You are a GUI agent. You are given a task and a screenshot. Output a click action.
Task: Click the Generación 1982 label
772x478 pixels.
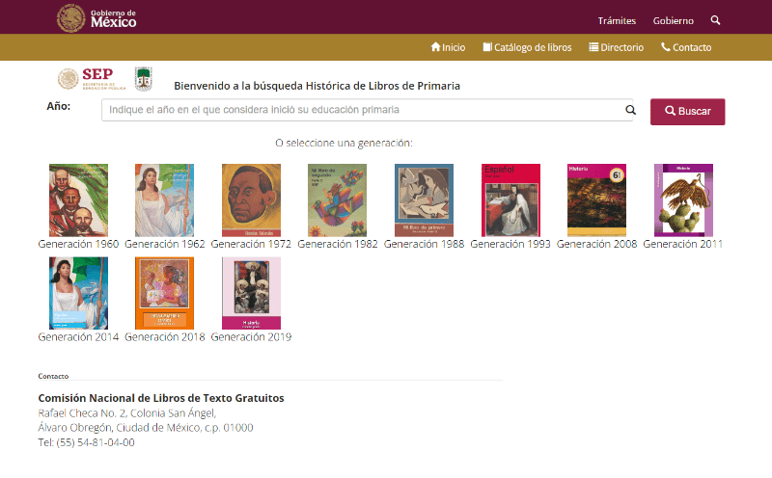click(x=337, y=244)
